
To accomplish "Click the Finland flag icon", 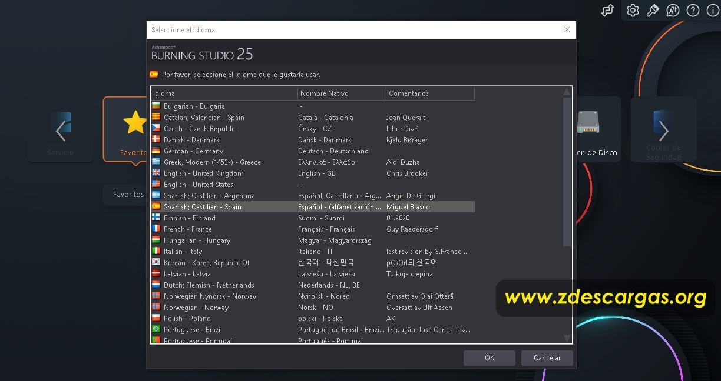I will point(156,218).
